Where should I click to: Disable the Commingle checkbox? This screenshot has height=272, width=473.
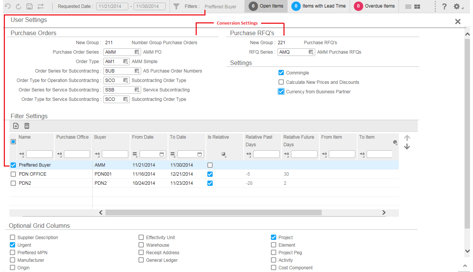(281, 73)
